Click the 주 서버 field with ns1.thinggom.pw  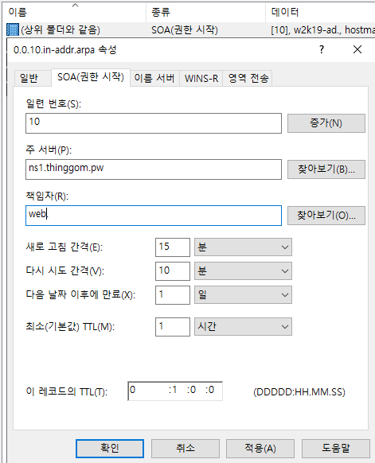coord(154,169)
